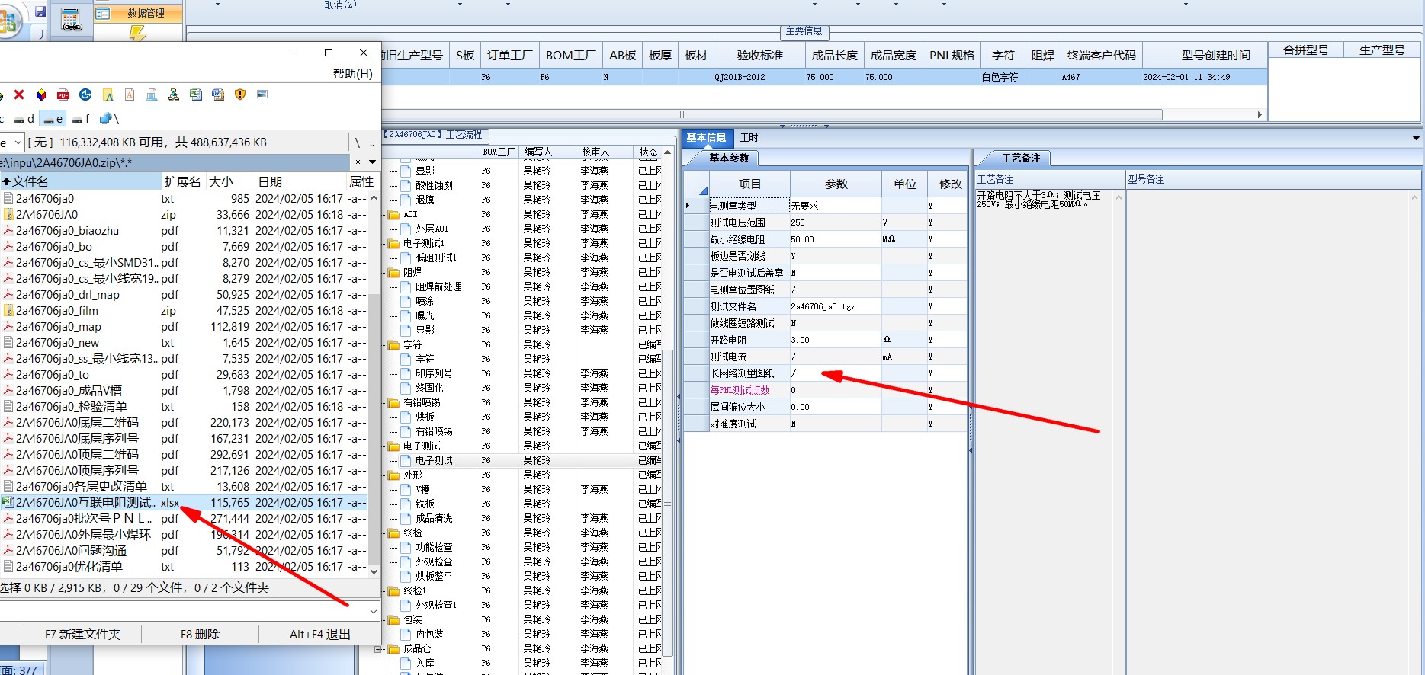Click the Word document icon in file manager toolbar
Screen dimensions: 1425x675
click(218, 94)
